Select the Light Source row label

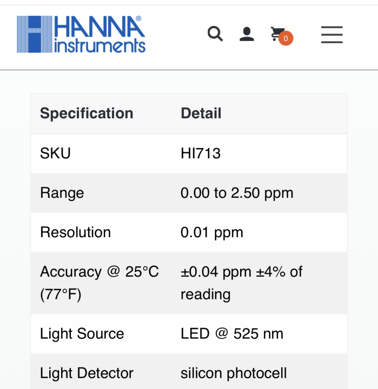(x=82, y=333)
